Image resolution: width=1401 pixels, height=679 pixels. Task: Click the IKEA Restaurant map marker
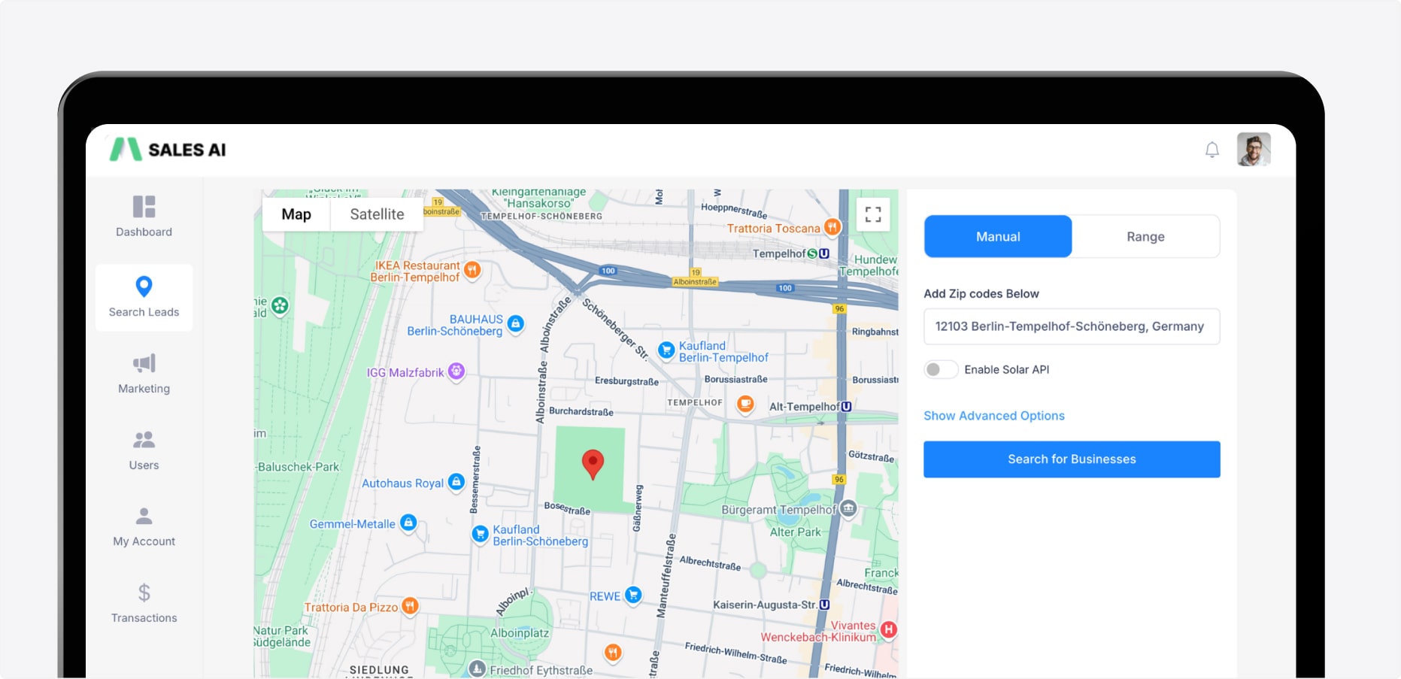coord(472,270)
